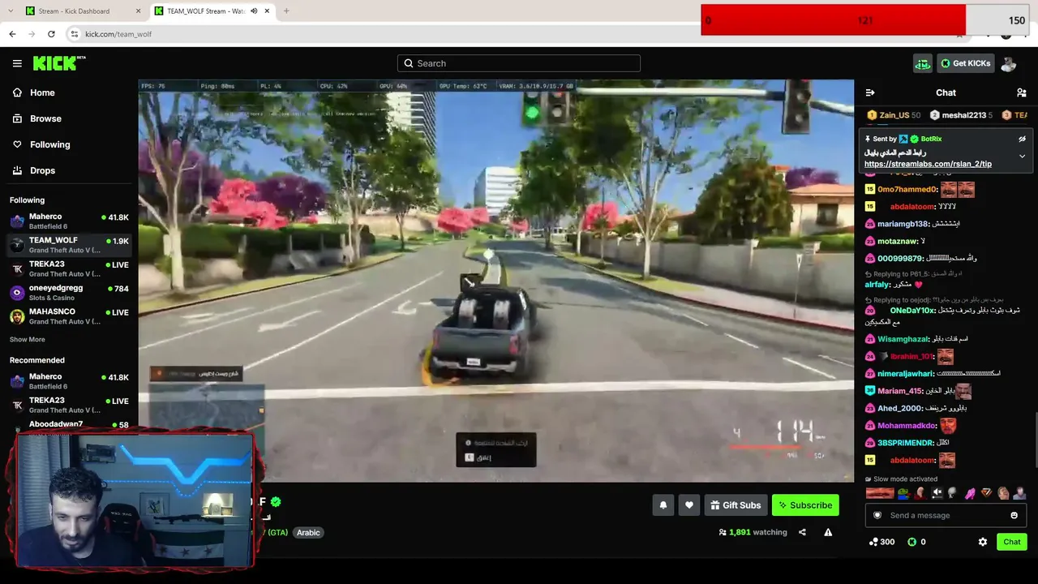The height and width of the screenshot is (584, 1038).
Task: Click the KICK logo
Action: [59, 63]
